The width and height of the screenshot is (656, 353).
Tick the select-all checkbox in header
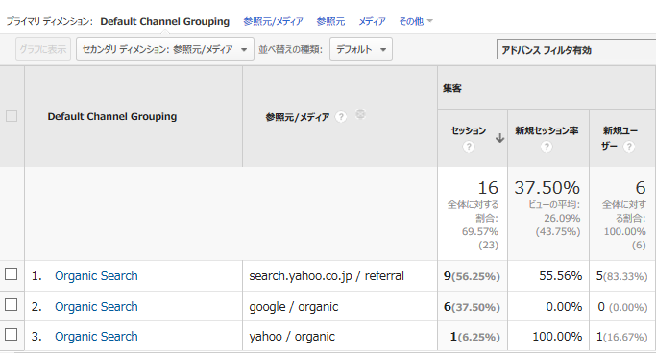click(x=12, y=116)
